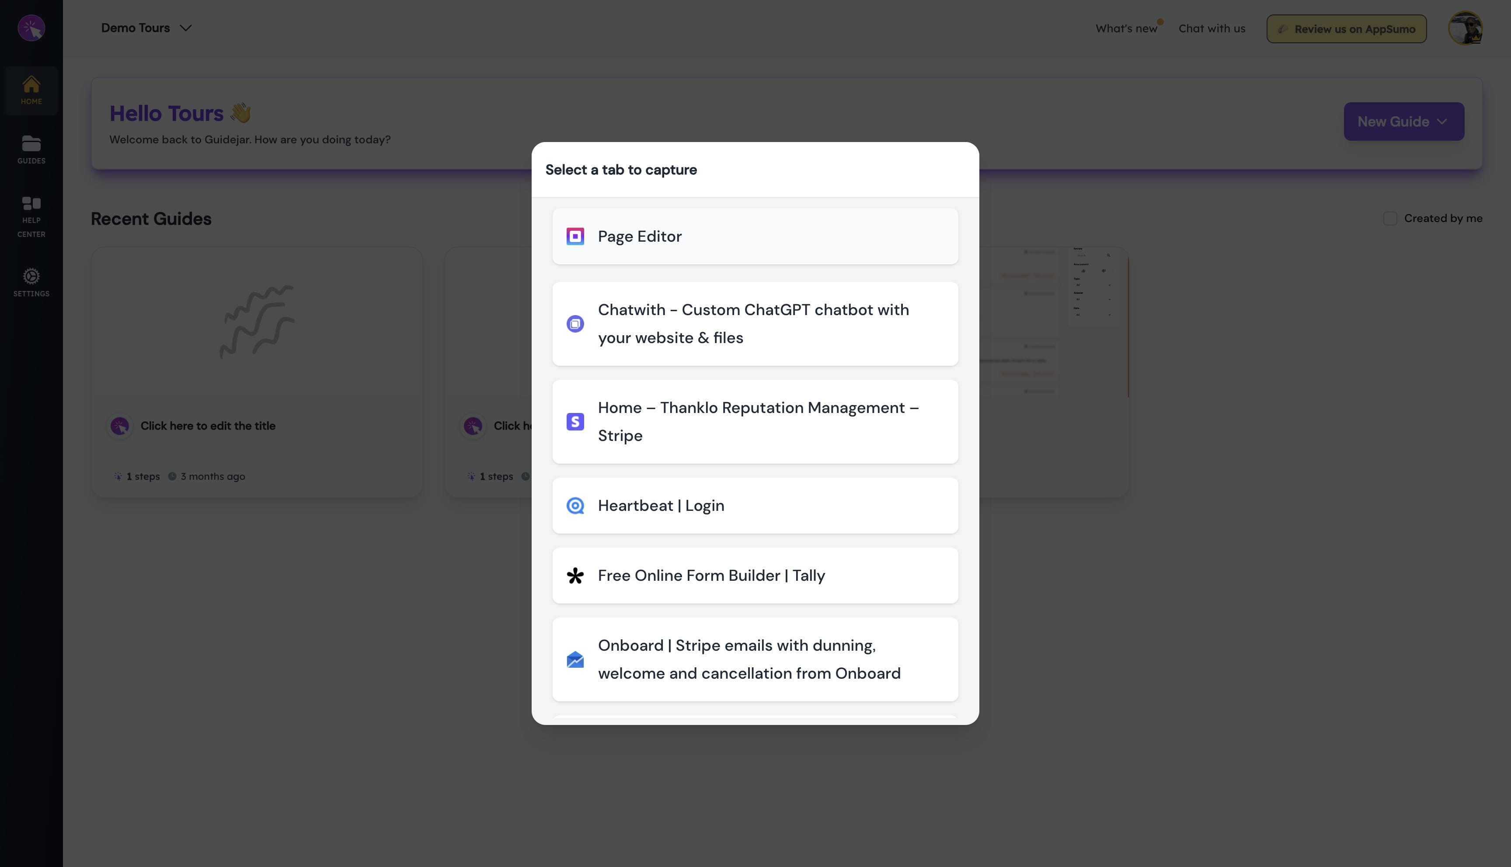Toggle the Created by me filter
The height and width of the screenshot is (867, 1511).
tap(1390, 218)
